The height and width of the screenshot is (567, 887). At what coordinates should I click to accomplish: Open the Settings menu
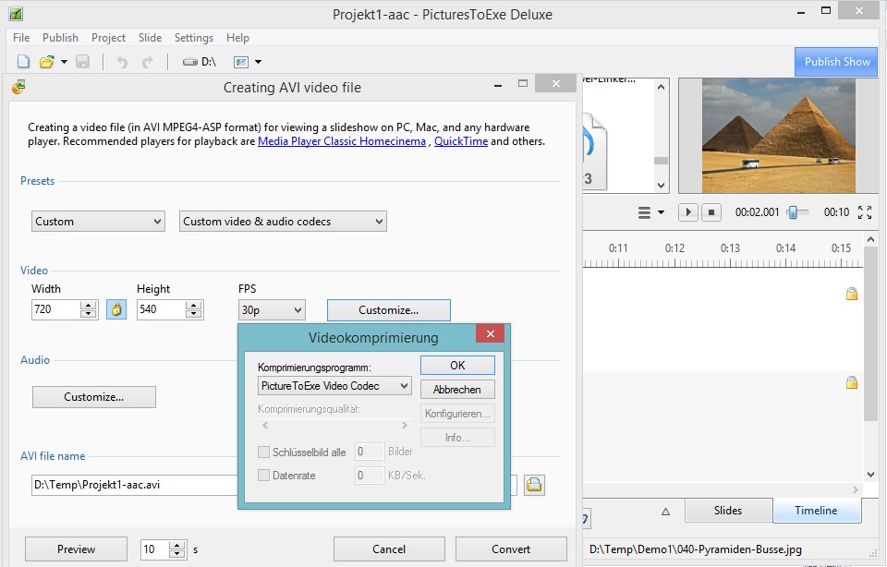pyautogui.click(x=194, y=37)
